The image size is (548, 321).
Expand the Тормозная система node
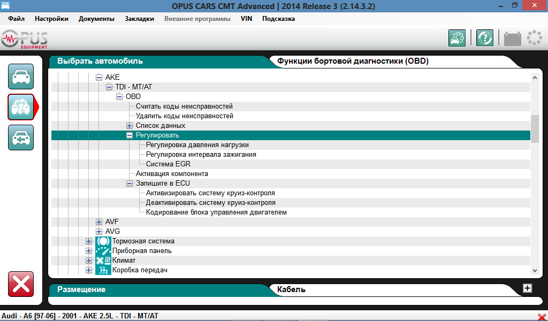89,241
